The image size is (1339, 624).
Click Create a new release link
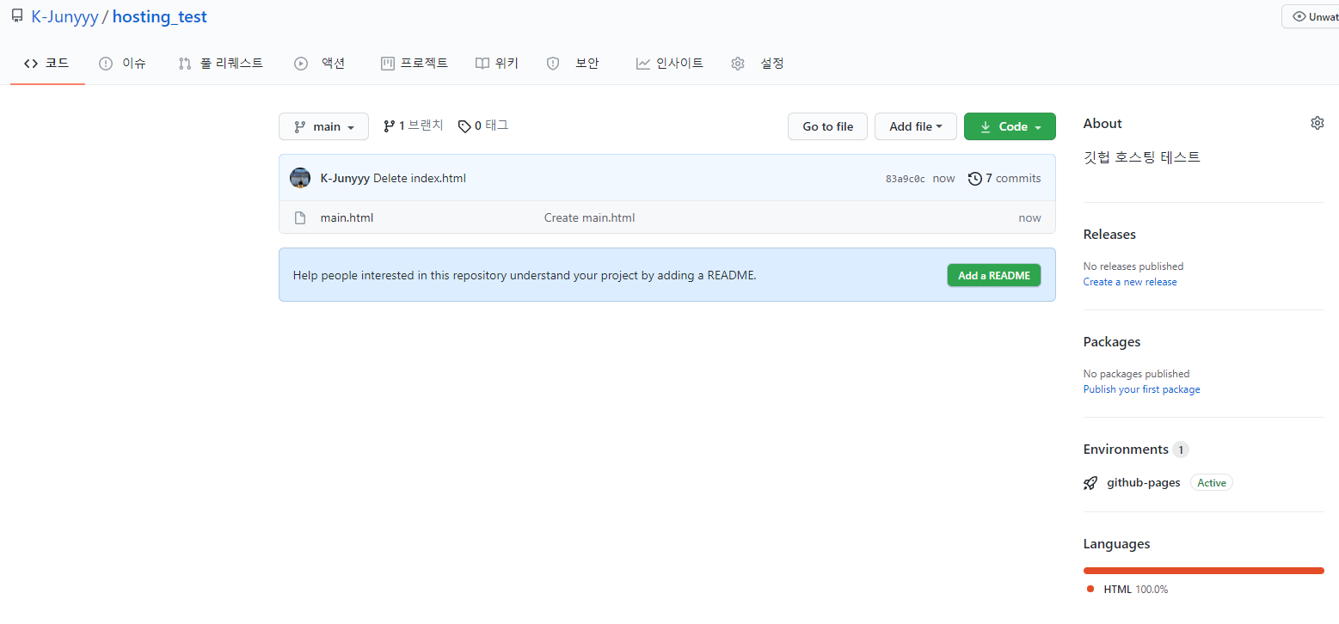[x=1130, y=282]
